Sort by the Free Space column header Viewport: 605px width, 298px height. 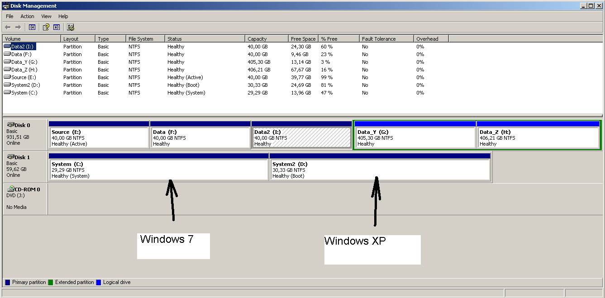click(x=303, y=39)
